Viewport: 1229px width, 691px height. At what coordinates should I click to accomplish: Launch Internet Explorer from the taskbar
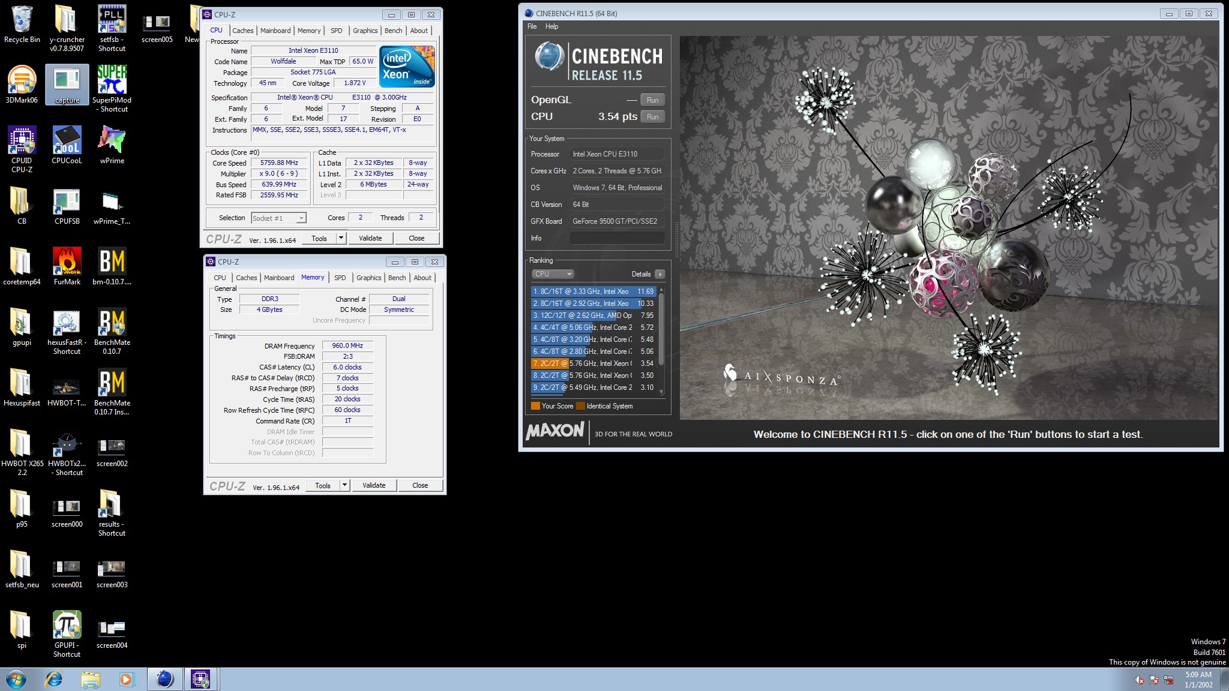point(54,679)
